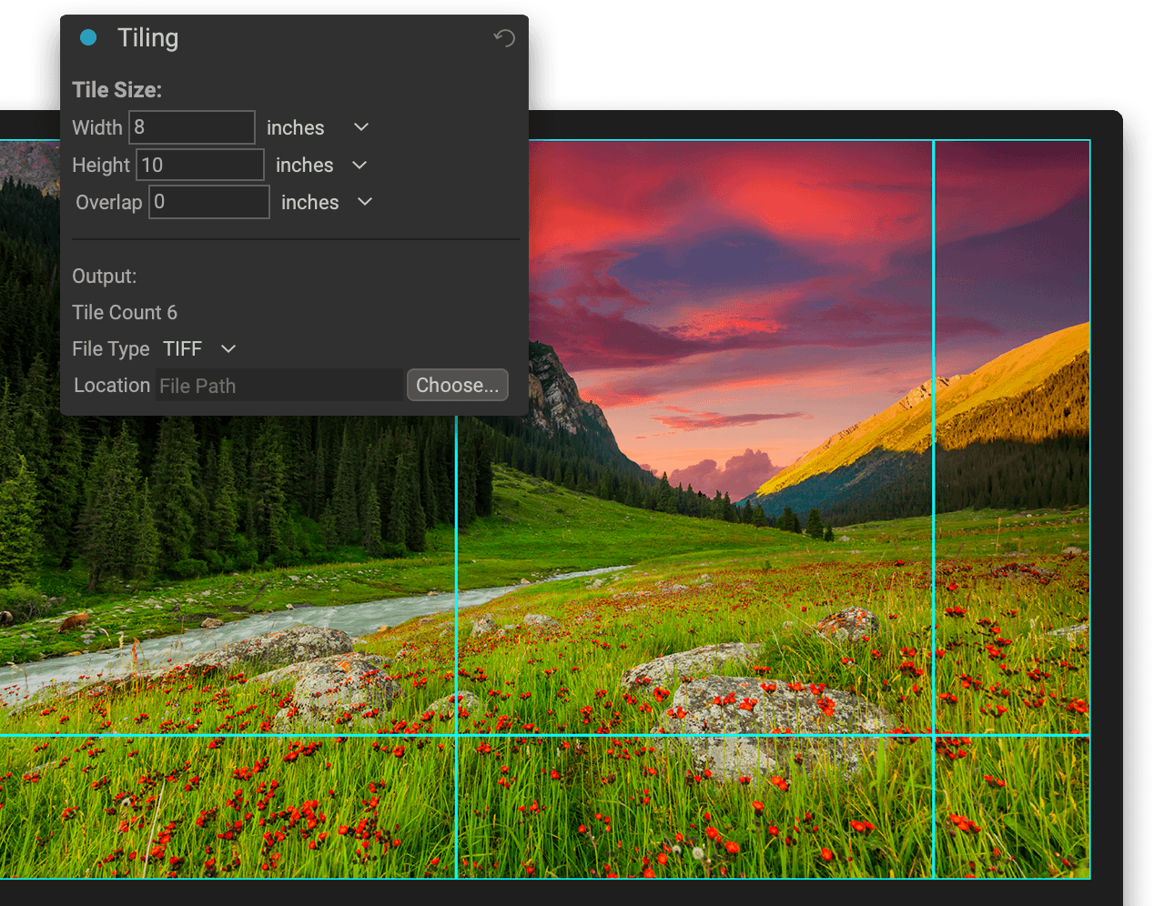1154x906 pixels.
Task: Click the Output section label
Action: [x=103, y=276]
